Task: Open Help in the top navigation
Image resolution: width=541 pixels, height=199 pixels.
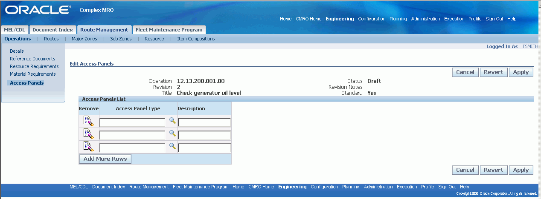Action: pos(512,19)
